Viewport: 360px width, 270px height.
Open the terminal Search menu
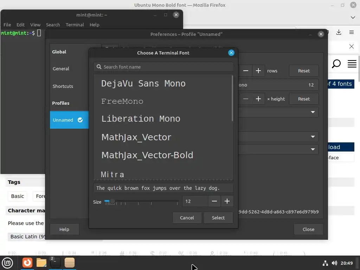tap(53, 25)
